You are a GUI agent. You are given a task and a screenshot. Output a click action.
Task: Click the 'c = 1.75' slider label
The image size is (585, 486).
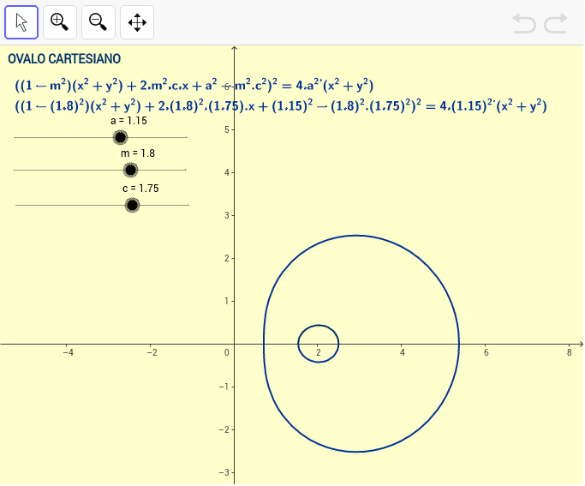[x=140, y=188]
